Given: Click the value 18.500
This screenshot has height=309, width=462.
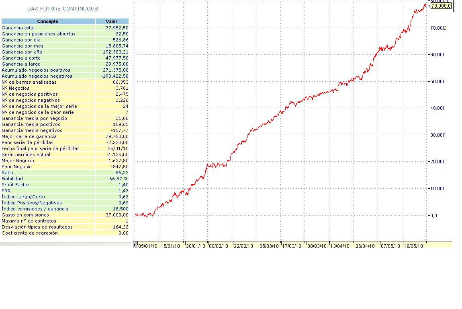Looking at the screenshot, I should pyautogui.click(x=121, y=209).
